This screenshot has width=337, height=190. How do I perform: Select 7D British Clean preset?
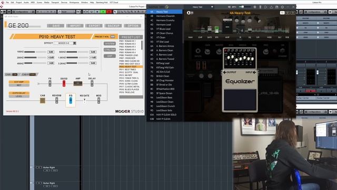[x=165, y=76]
